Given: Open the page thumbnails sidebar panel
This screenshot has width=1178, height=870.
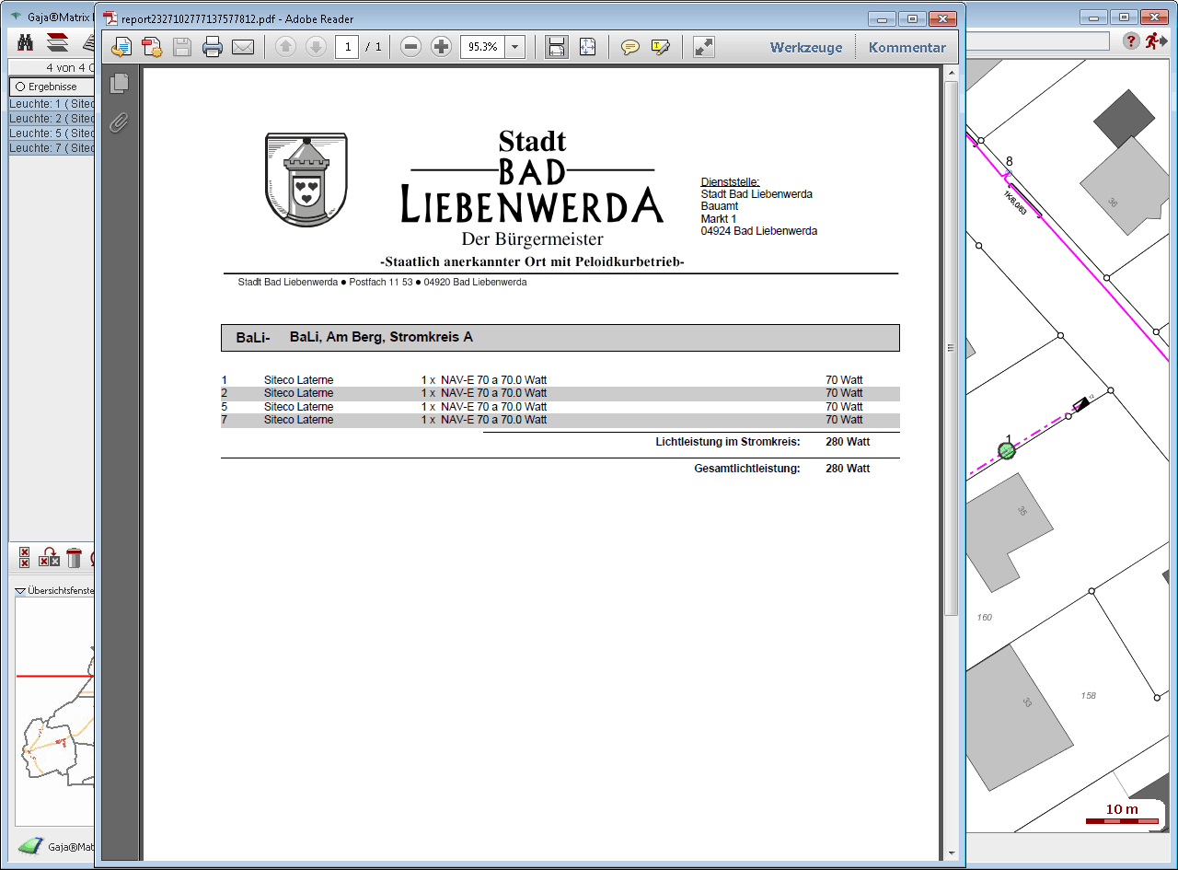Looking at the screenshot, I should click(119, 84).
